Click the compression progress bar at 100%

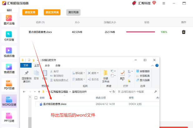tap(141, 32)
